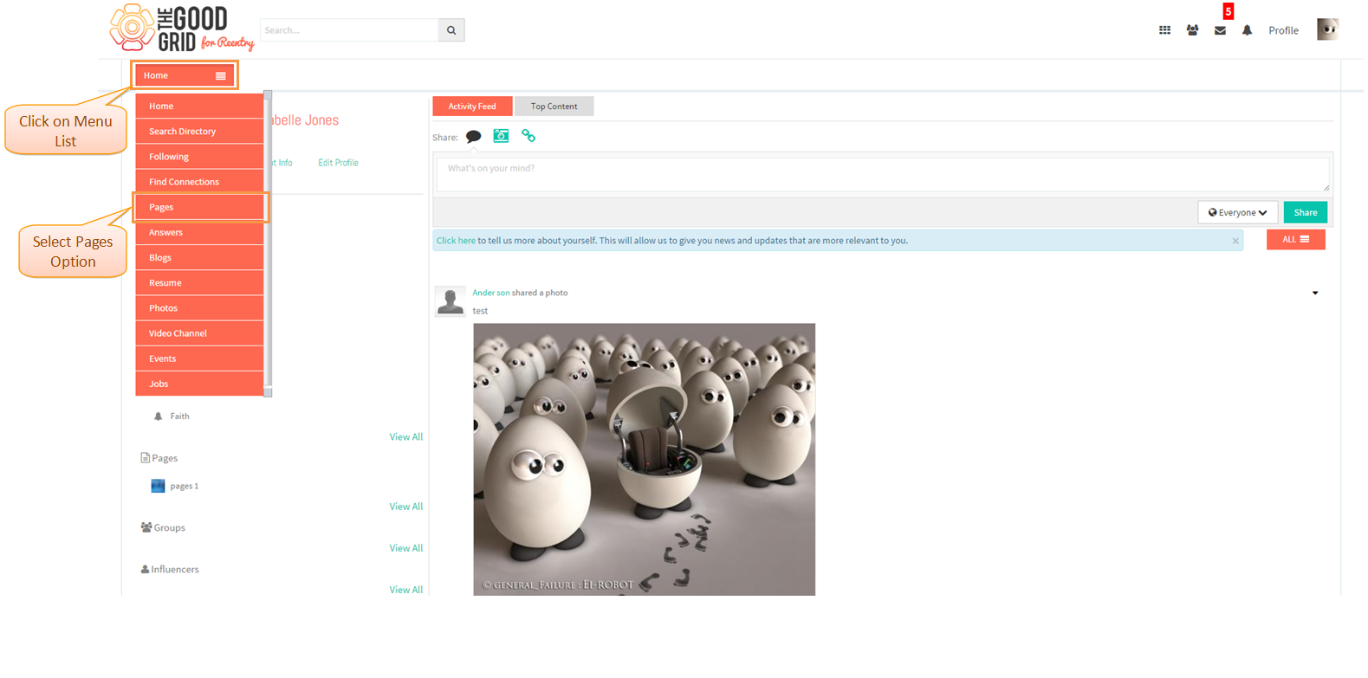Click the pages 1 thumbnail icon
The height and width of the screenshot is (678, 1368).
tap(158, 486)
